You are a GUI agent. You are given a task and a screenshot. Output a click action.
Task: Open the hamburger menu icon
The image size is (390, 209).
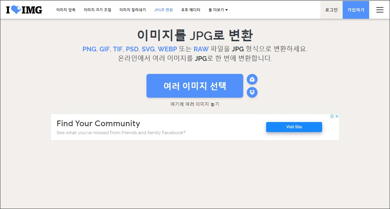(x=380, y=10)
